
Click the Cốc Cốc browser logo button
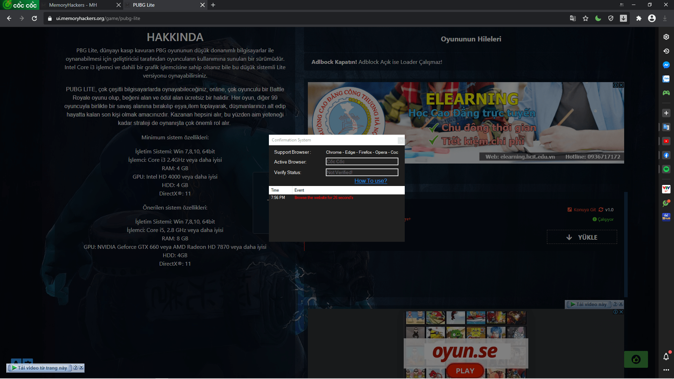pos(20,5)
